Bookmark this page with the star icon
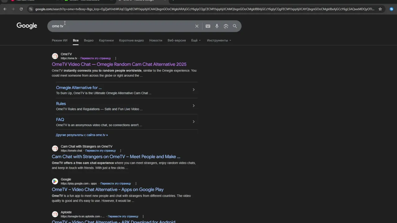Image resolution: width=397 pixels, height=223 pixels. (380, 9)
